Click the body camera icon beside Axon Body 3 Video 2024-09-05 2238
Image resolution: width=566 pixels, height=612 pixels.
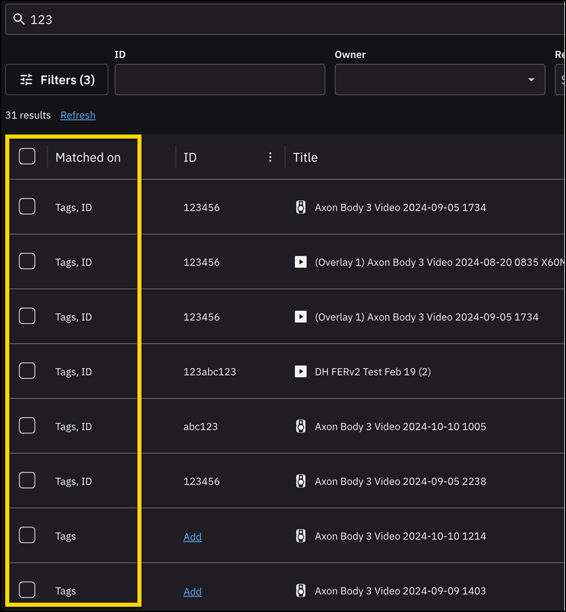pyautogui.click(x=300, y=481)
